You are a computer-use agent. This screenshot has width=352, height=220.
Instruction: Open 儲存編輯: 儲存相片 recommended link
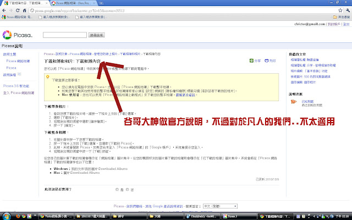tap(303, 82)
